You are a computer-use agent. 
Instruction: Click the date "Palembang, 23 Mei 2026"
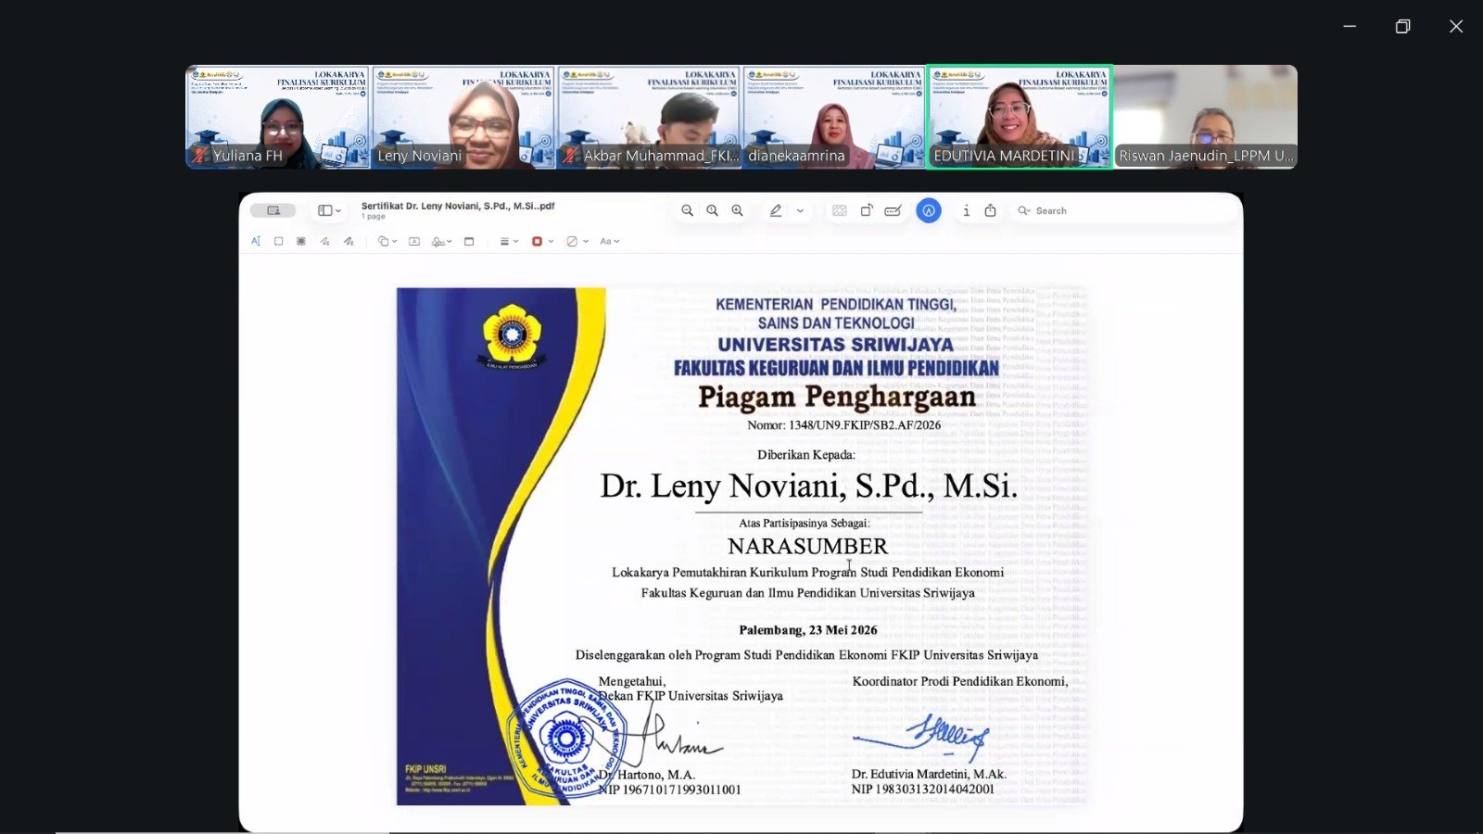point(808,630)
